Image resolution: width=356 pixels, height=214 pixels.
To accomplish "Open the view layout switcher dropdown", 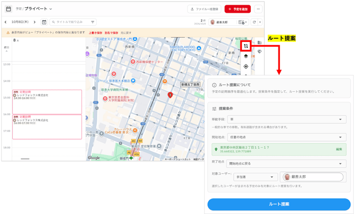I will pos(242,22).
